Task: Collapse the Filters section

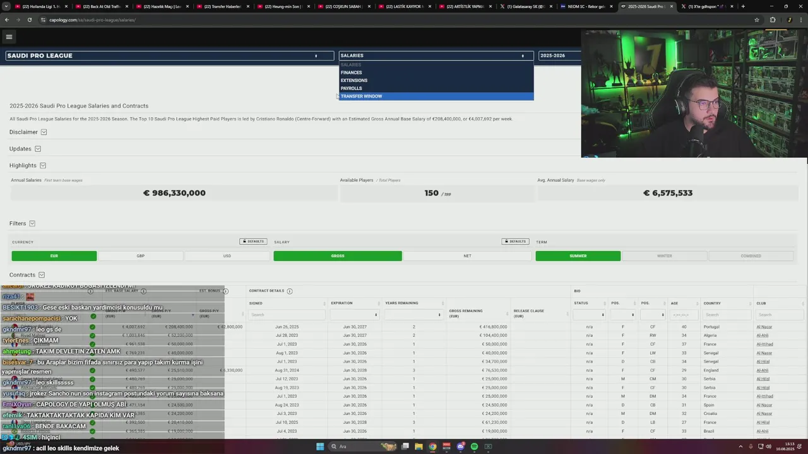Action: click(x=32, y=223)
